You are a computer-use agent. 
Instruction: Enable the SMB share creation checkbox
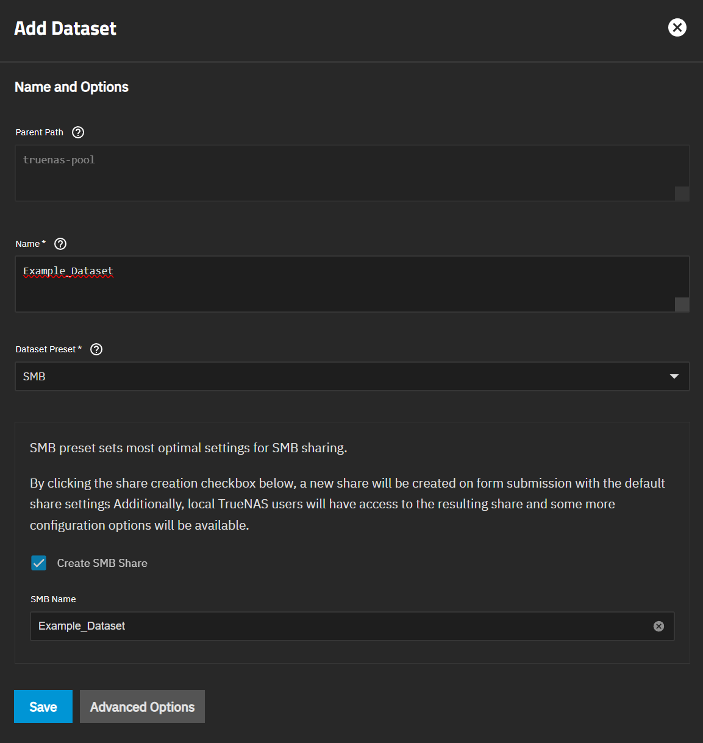pyautogui.click(x=38, y=563)
